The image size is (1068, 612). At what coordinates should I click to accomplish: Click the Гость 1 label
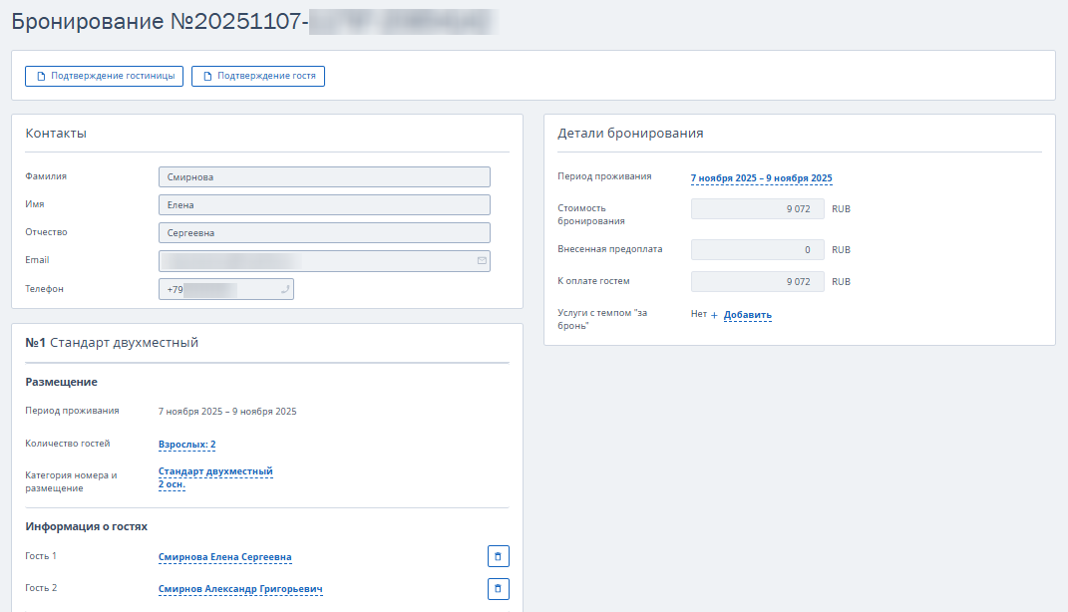tap(41, 556)
